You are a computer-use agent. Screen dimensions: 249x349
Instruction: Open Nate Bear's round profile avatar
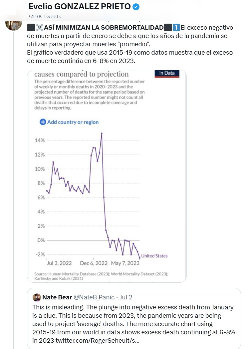point(37,297)
